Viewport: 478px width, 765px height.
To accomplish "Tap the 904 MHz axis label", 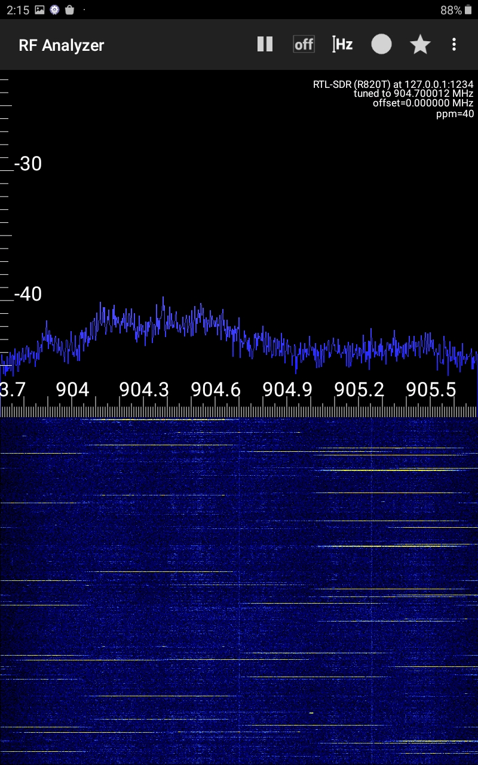I will 72,390.
